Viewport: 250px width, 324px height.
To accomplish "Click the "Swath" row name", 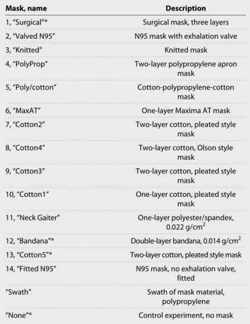I will click(x=18, y=292).
